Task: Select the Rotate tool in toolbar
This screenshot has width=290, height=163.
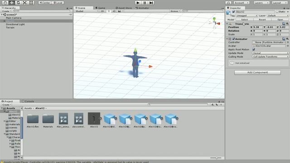Action: click(x=18, y=3)
